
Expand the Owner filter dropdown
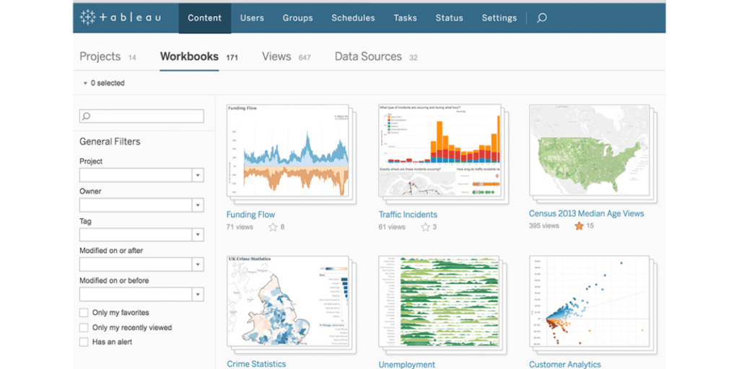pyautogui.click(x=198, y=205)
